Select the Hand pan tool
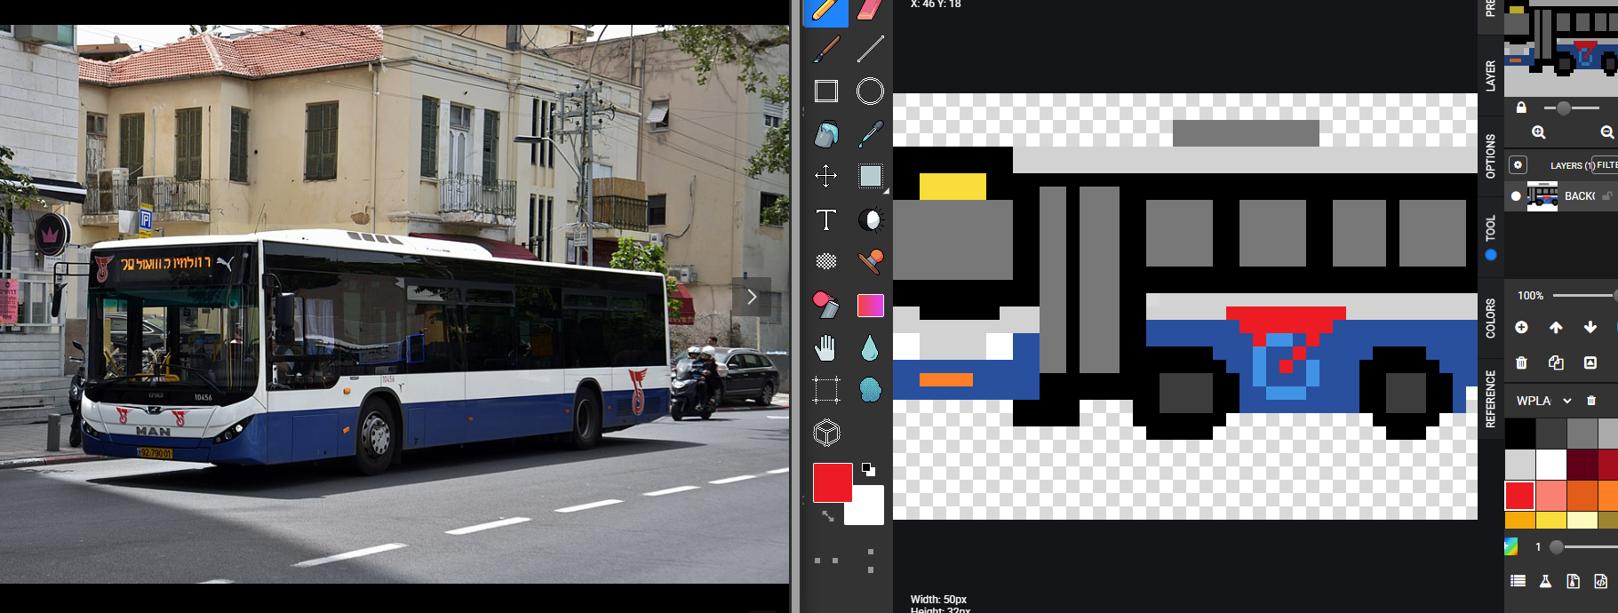The image size is (1618, 613). (x=826, y=347)
